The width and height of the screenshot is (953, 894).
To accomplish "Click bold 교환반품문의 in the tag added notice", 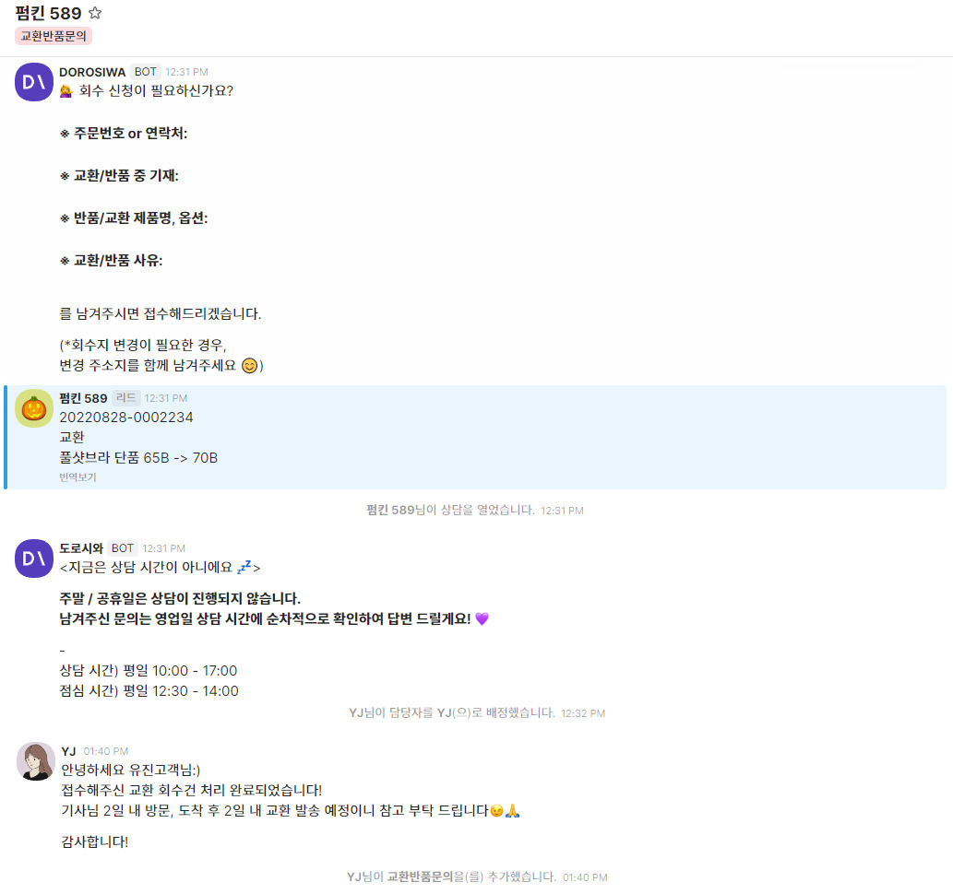I will tap(420, 876).
